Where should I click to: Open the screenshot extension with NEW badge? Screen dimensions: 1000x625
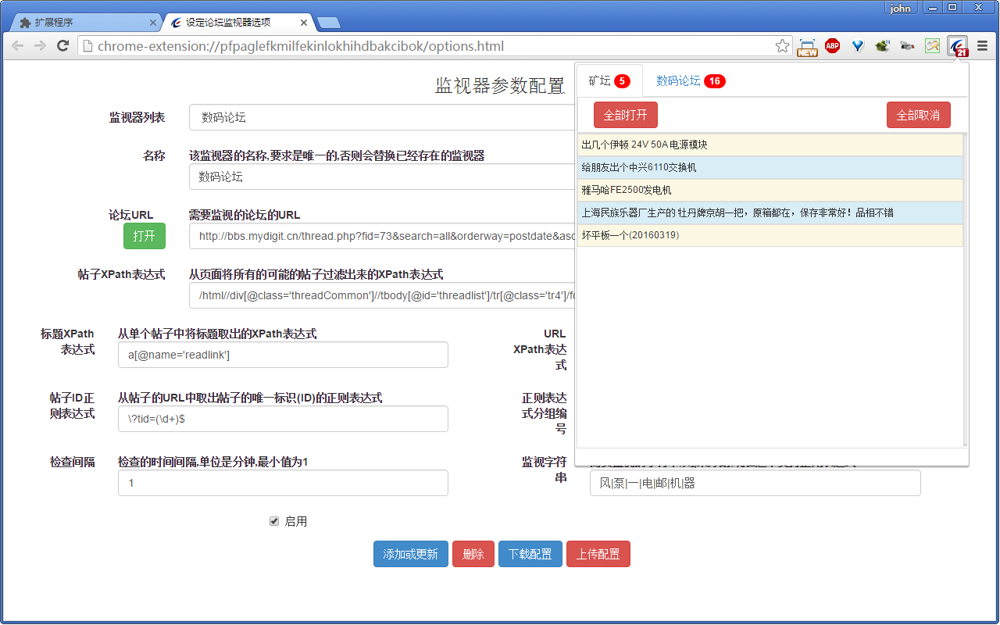[x=807, y=47]
